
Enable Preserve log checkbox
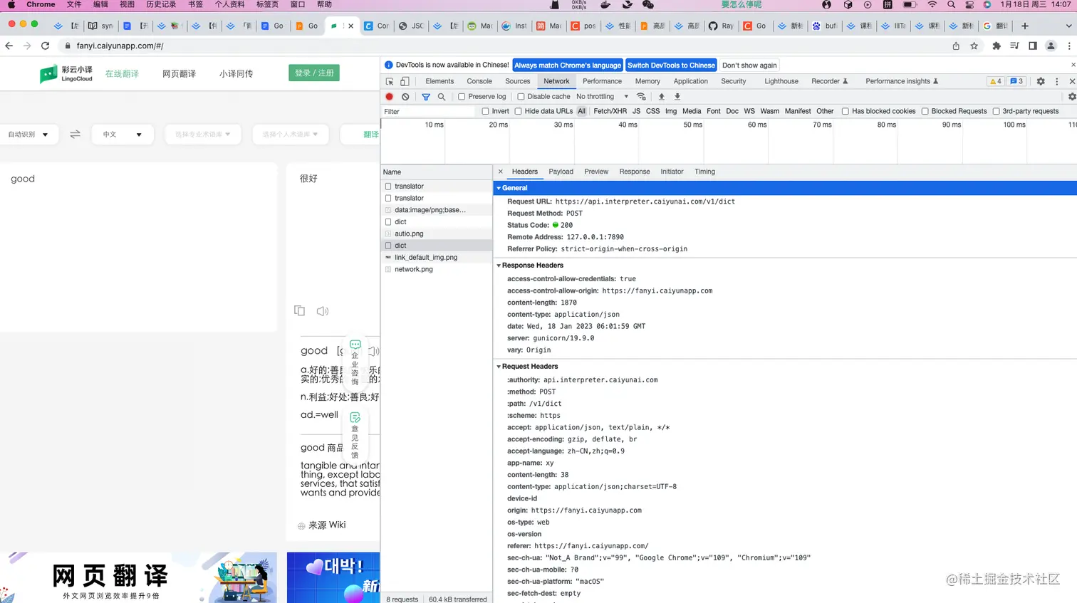coord(462,97)
